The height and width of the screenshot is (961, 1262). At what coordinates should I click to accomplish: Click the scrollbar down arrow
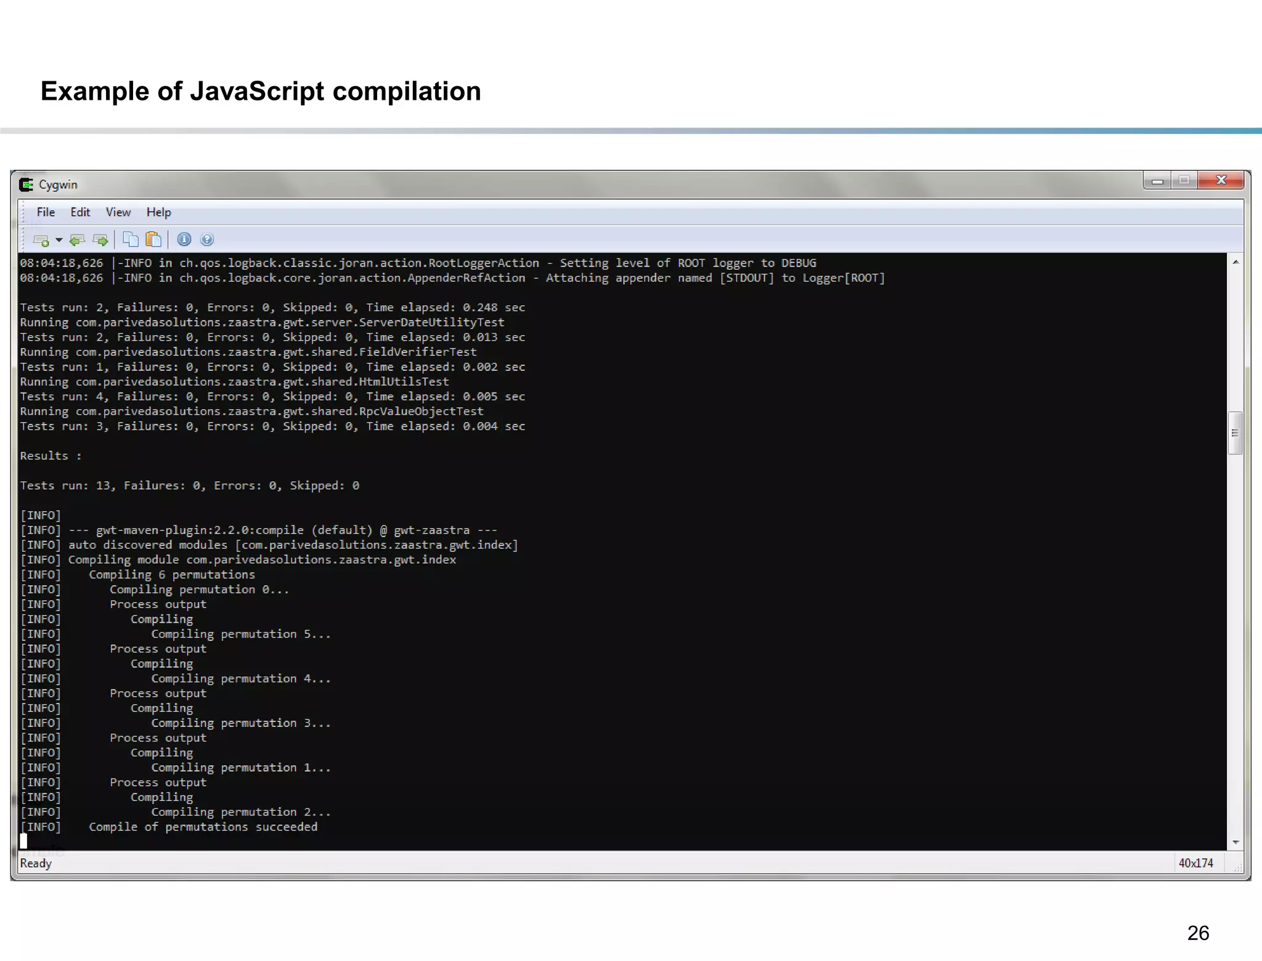tap(1236, 842)
